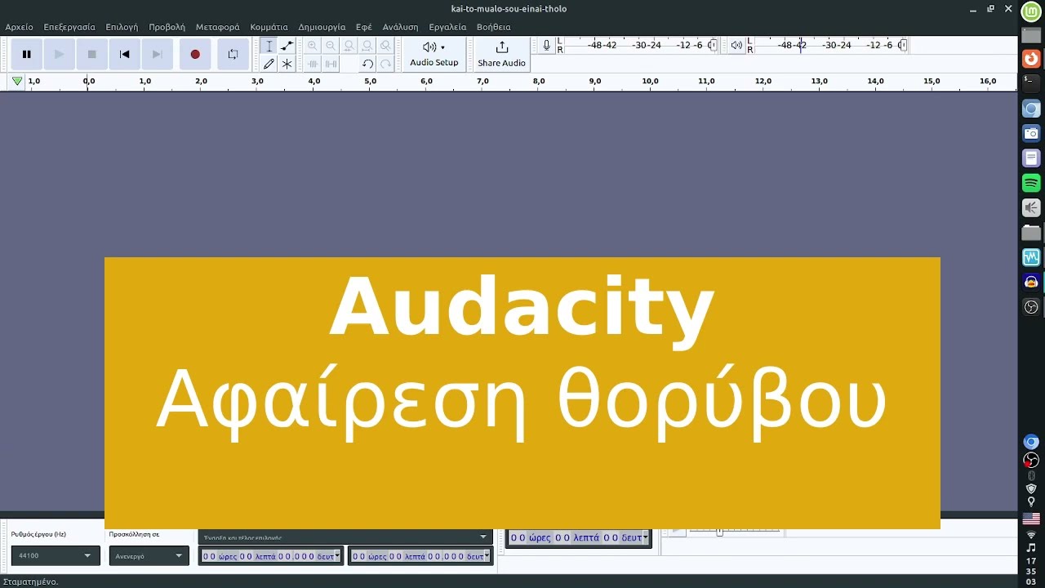This screenshot has width=1045, height=588.
Task: Open the terminal in the panel
Action: 1031,82
